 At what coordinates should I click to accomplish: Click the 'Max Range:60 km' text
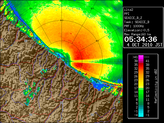coord(138,34)
